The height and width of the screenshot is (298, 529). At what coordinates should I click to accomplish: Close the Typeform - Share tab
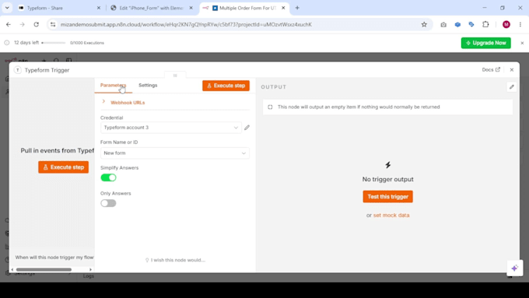[99, 8]
